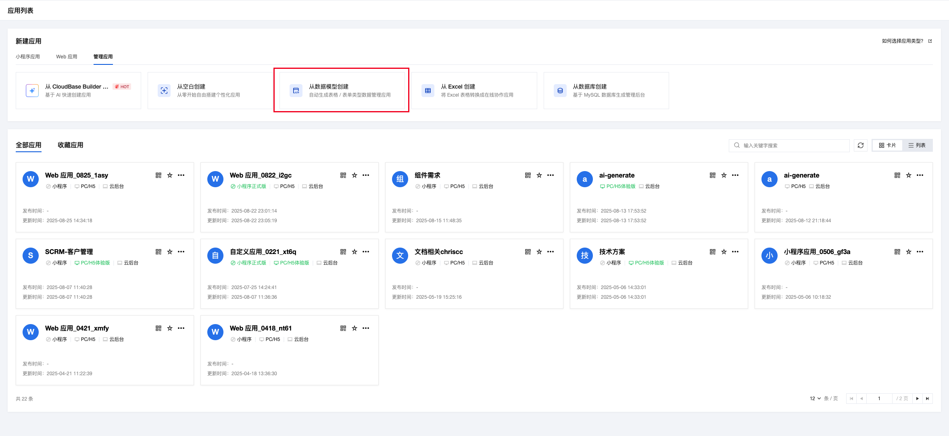Image resolution: width=949 pixels, height=436 pixels.
Task: Switch to 列表 list view
Action: [x=917, y=145]
